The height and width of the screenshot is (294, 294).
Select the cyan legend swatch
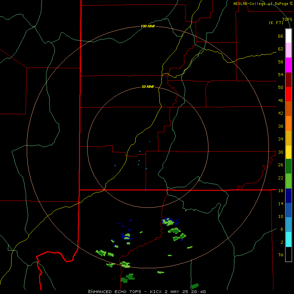point(288,239)
